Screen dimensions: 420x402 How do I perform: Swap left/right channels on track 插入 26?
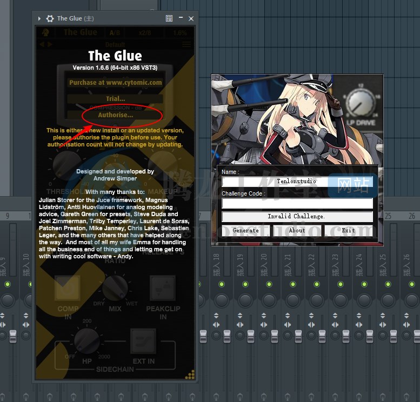[406, 325]
